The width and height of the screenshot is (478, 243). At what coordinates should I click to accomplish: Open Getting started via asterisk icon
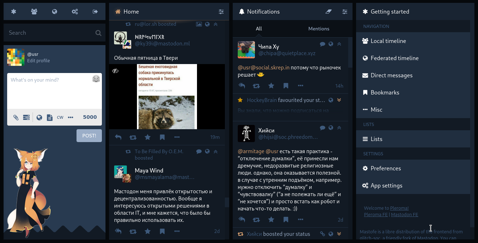(14, 11)
